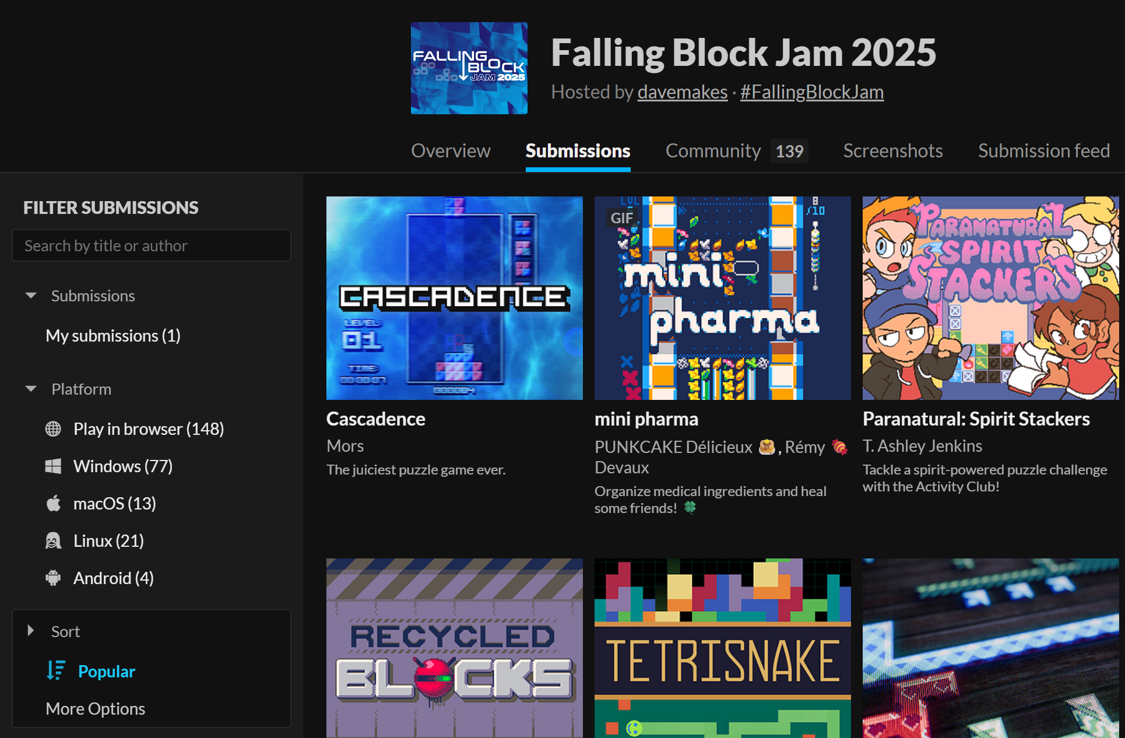
Task: Filter by My submissions (1)
Action: pos(113,336)
